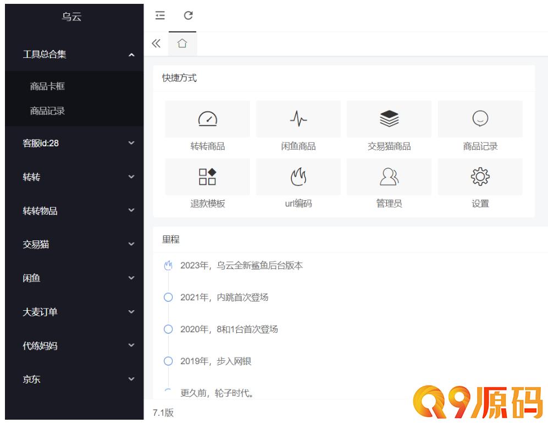Select 商品卡框 in the sidebar
548x423 pixels.
point(47,86)
